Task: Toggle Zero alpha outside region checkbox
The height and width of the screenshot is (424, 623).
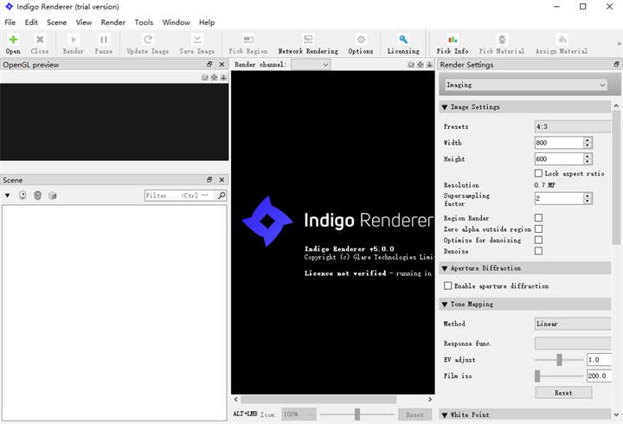Action: tap(538, 229)
